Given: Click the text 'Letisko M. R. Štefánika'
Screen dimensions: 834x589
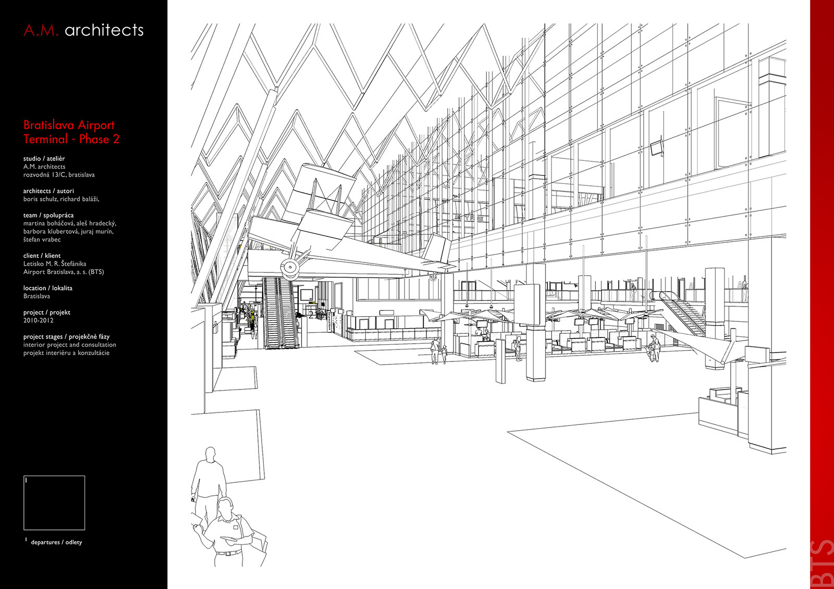Looking at the screenshot, I should tap(55, 264).
